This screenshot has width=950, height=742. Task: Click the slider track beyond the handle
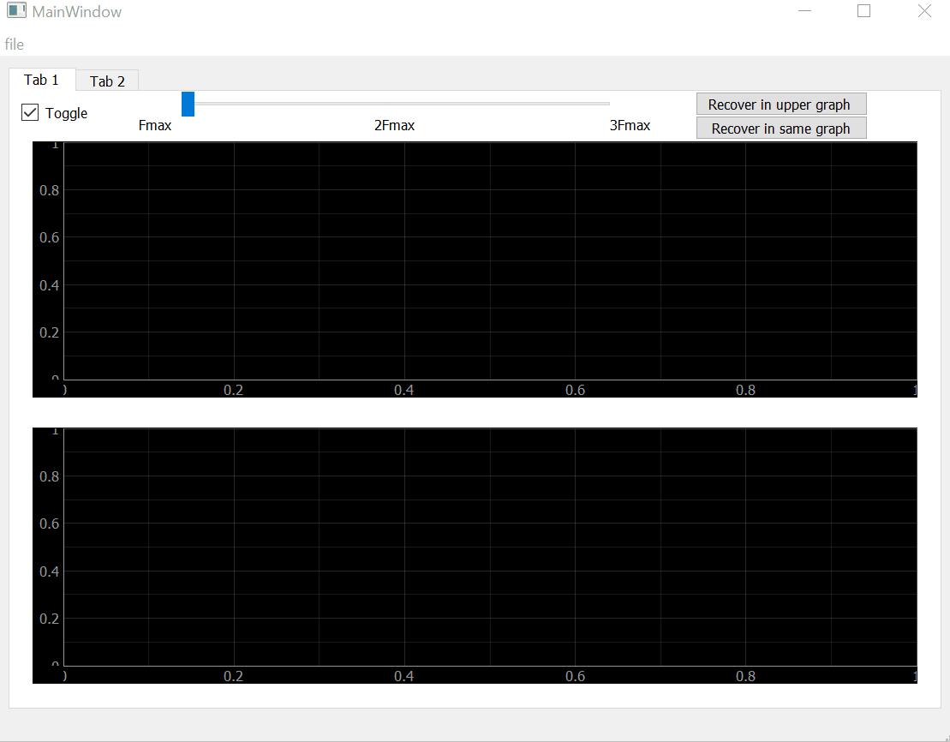tap(428, 103)
